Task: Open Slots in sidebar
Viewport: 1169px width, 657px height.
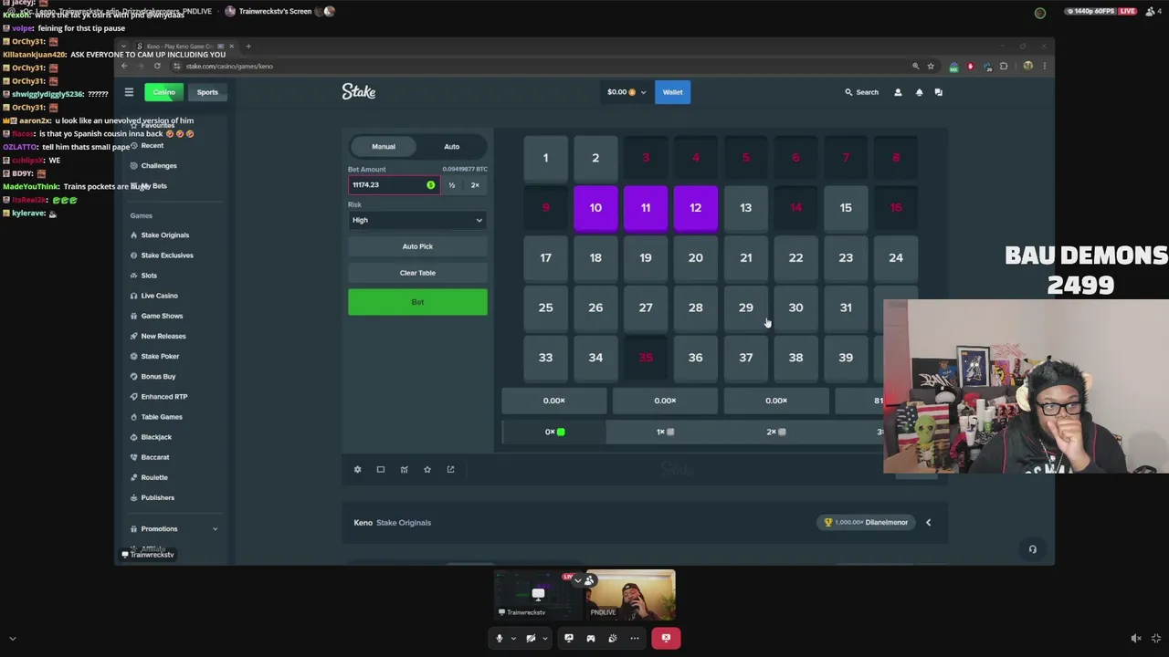Action: click(x=149, y=276)
